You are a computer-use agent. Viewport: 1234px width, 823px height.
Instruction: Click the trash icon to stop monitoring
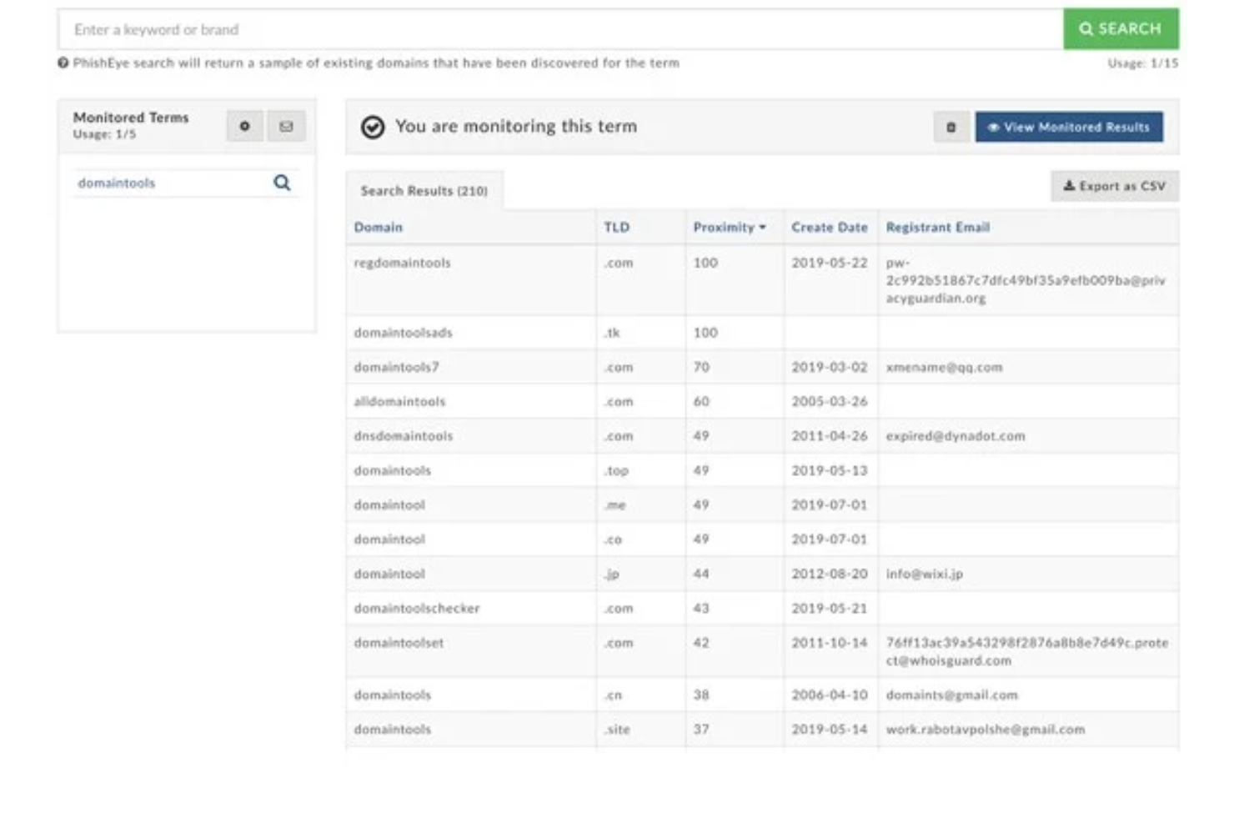pyautogui.click(x=951, y=127)
